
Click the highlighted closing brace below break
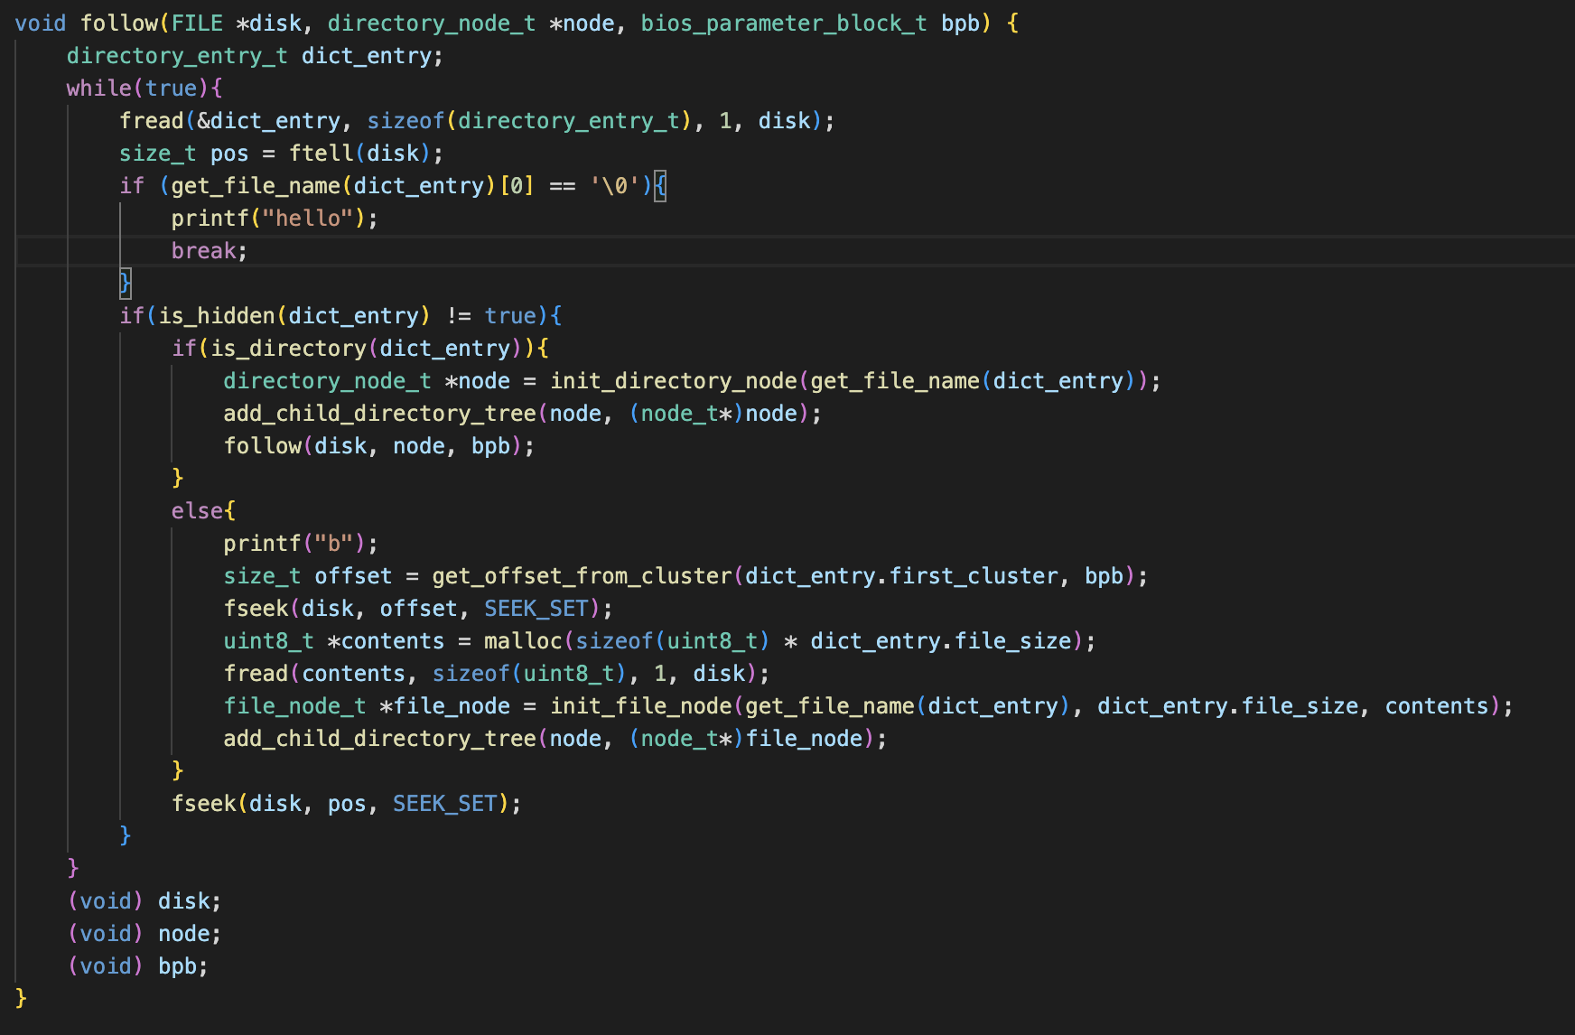(x=126, y=284)
